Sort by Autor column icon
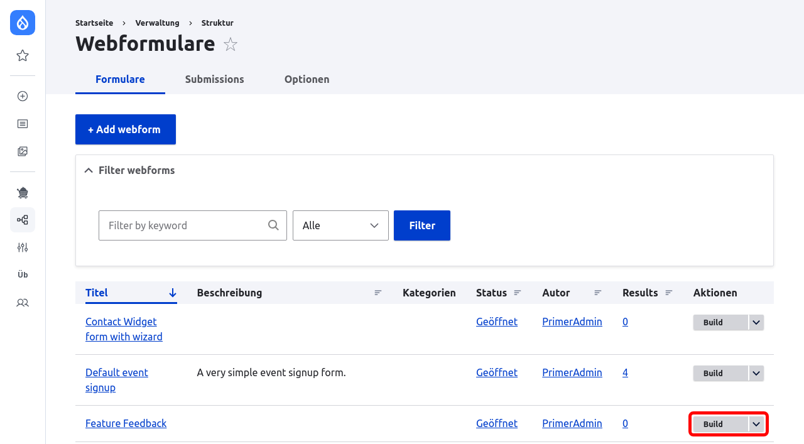The height and width of the screenshot is (444, 804). (x=598, y=293)
